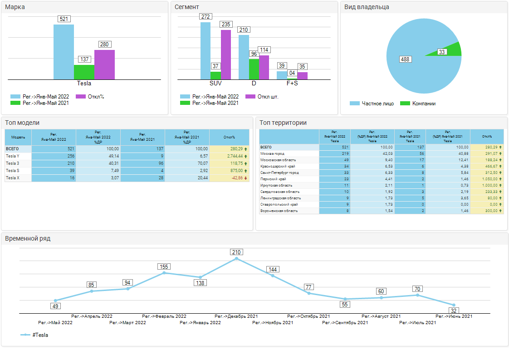The height and width of the screenshot is (360, 509).
Task: Click the green up arrow in Пермский край row
Action: [500, 179]
